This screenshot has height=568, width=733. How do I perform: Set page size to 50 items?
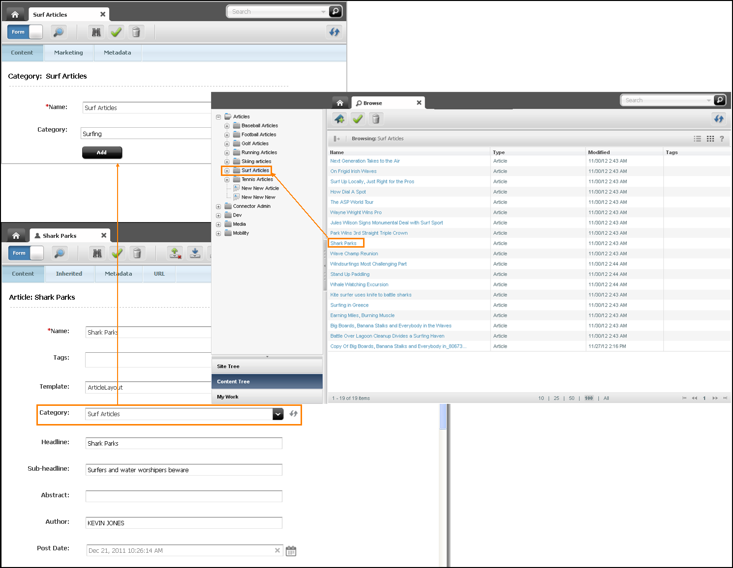pos(572,398)
